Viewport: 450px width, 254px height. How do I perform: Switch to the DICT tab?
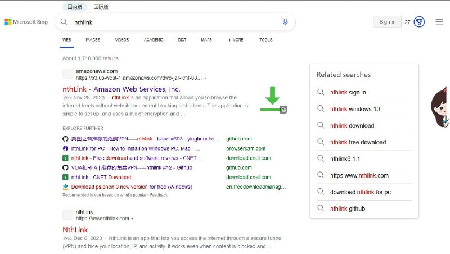click(x=182, y=40)
